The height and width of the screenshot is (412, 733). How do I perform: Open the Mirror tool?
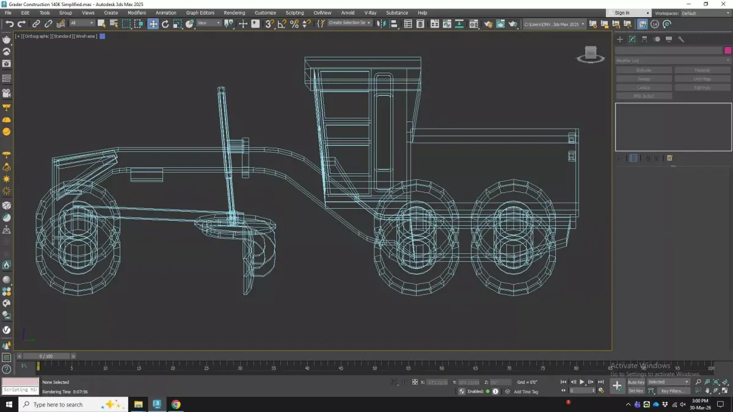381,24
